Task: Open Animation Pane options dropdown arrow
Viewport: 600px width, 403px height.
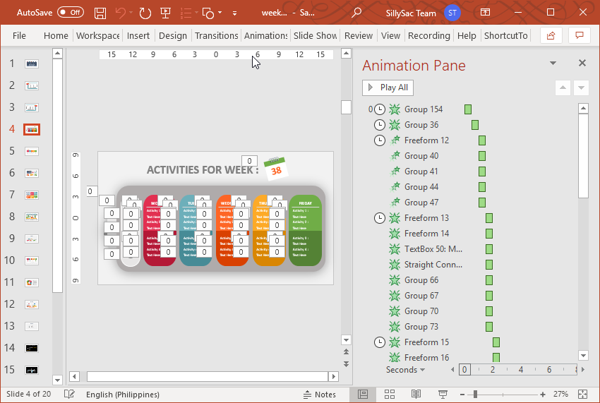Action: pos(553,64)
